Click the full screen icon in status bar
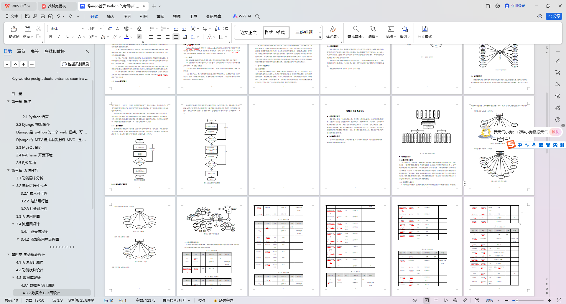Viewport: 566px width, 304px height. (x=559, y=300)
